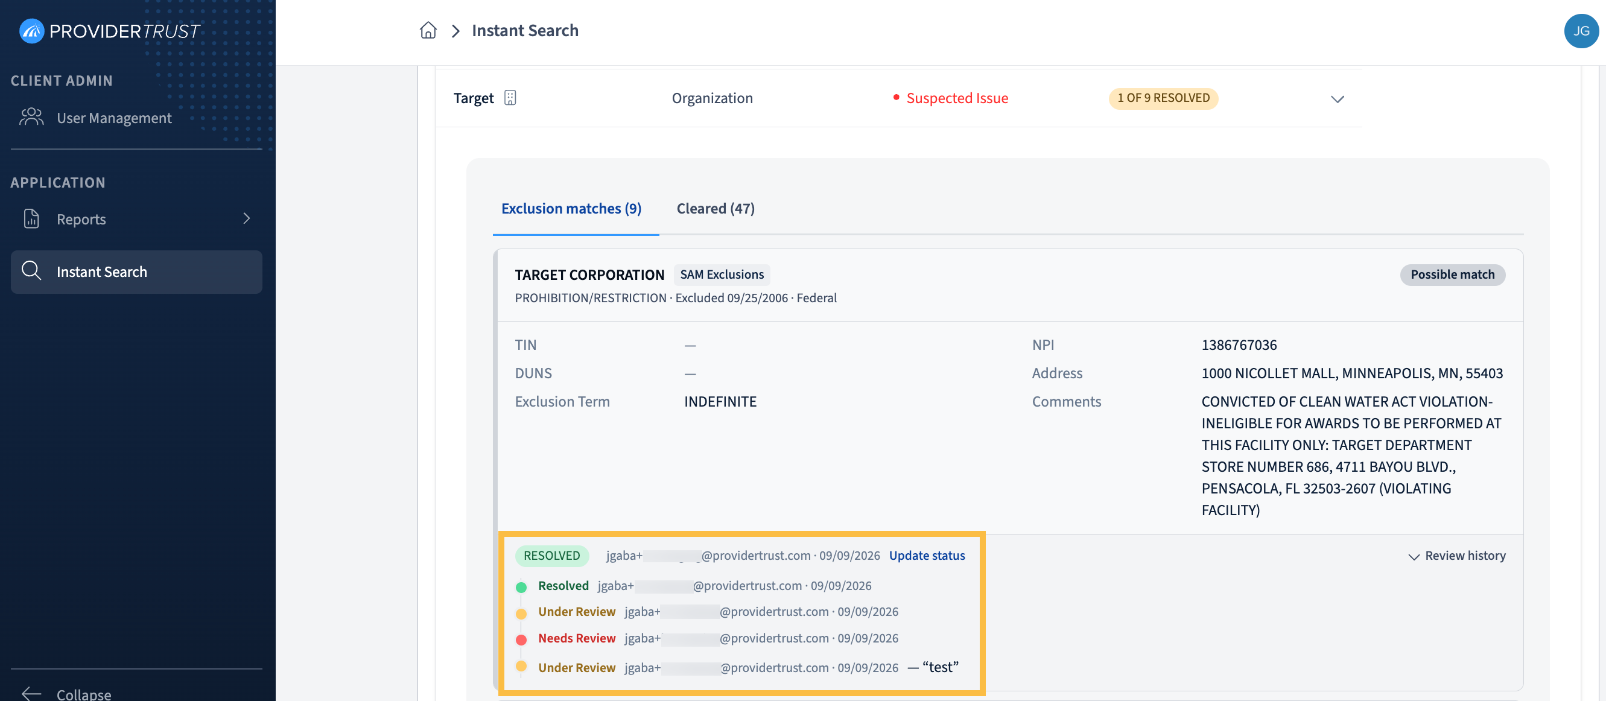This screenshot has width=1606, height=701.
Task: Open Reports in the sidebar
Action: click(136, 219)
